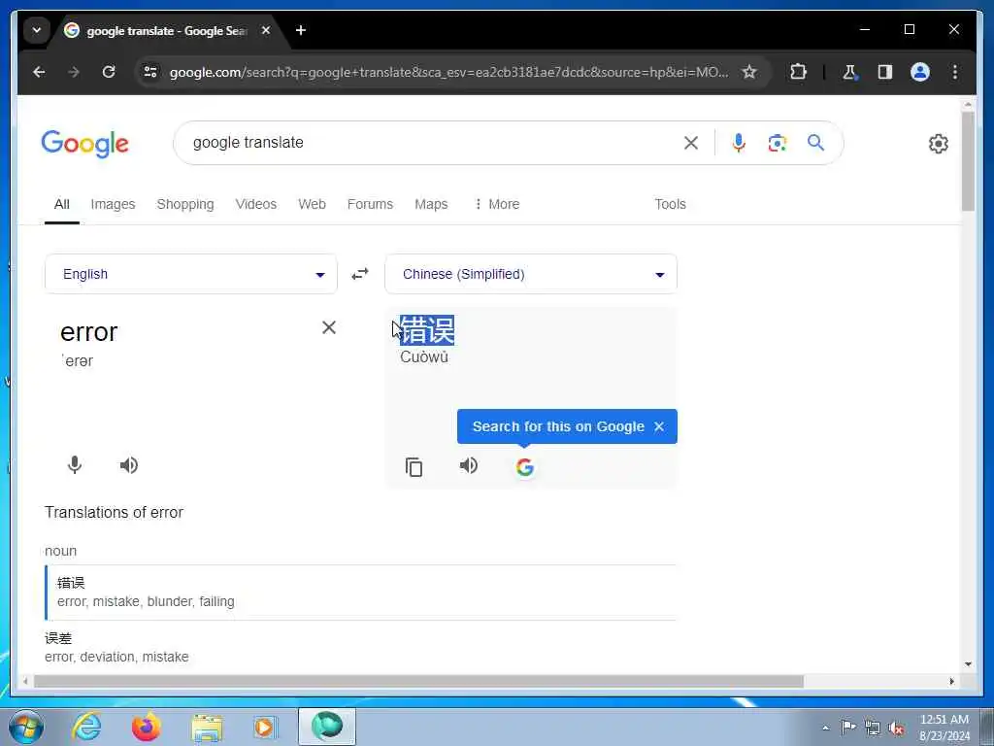Click the horizontal scrollbar thumb

tap(418, 681)
